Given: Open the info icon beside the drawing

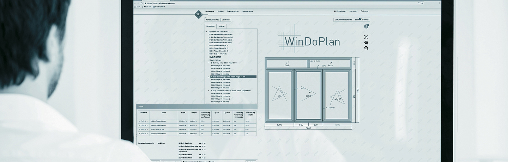Looking at the screenshot, I should pyautogui.click(x=367, y=26).
